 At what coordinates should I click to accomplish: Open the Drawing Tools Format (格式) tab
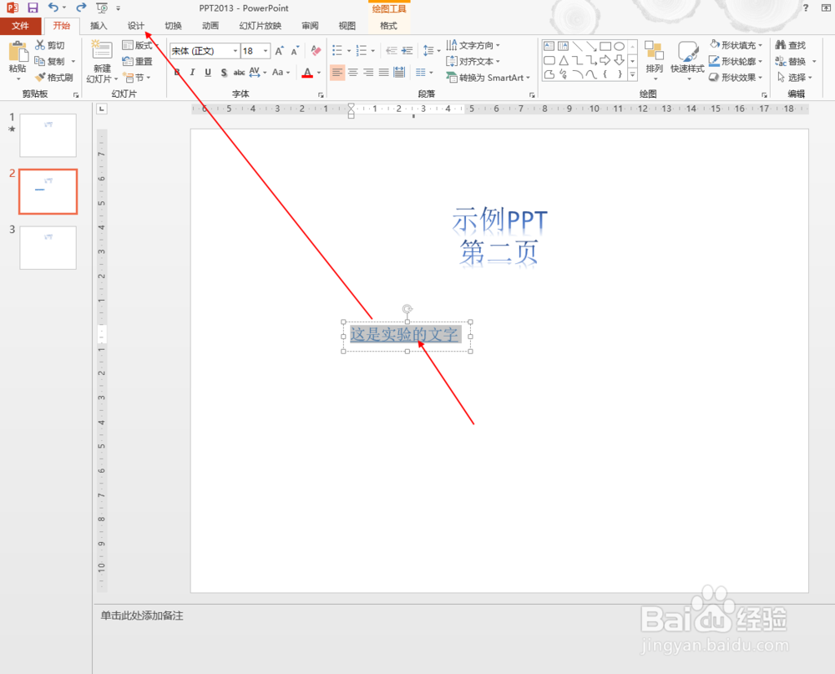[x=389, y=26]
